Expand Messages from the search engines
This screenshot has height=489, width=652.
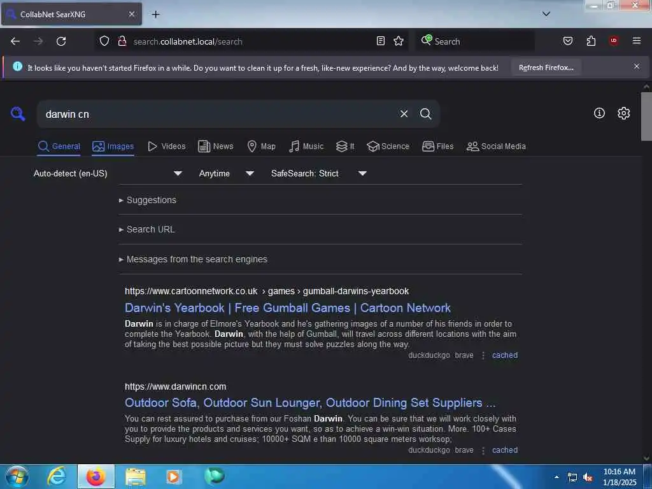tap(193, 260)
